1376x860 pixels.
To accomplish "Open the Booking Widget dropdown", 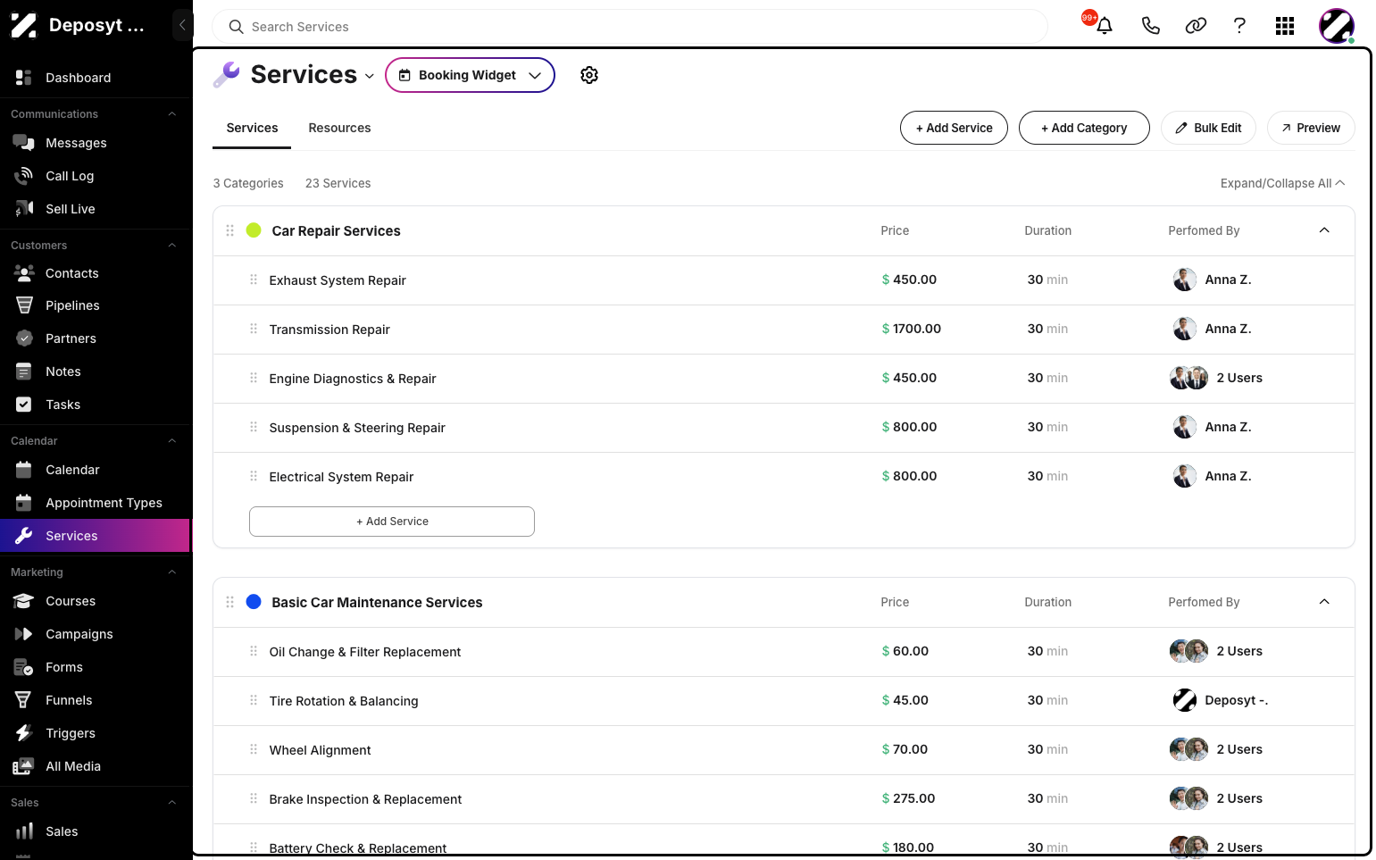I will [470, 75].
